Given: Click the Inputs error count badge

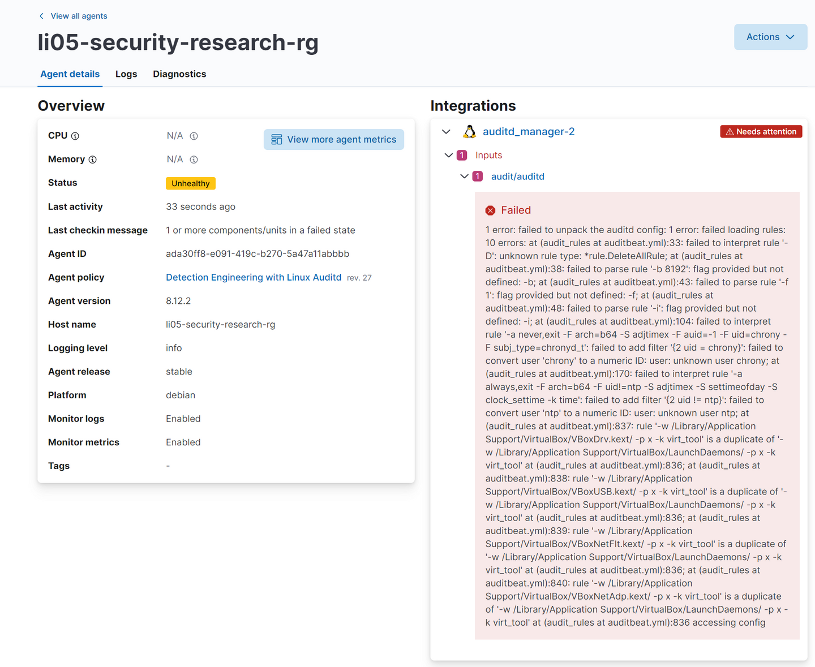Looking at the screenshot, I should pyautogui.click(x=462, y=155).
